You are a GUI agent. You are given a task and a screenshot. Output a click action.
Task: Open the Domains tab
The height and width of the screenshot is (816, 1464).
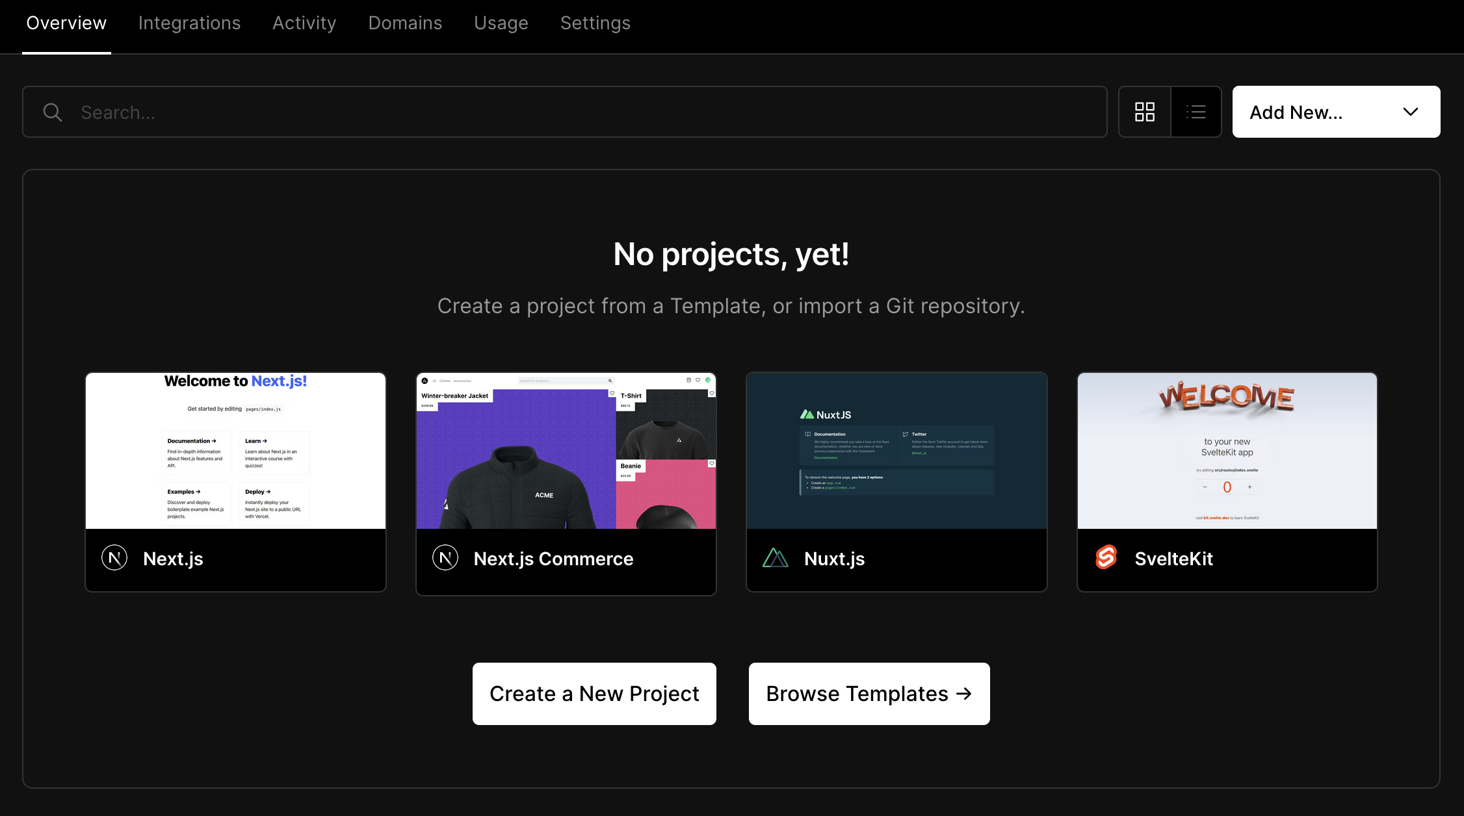coord(405,23)
